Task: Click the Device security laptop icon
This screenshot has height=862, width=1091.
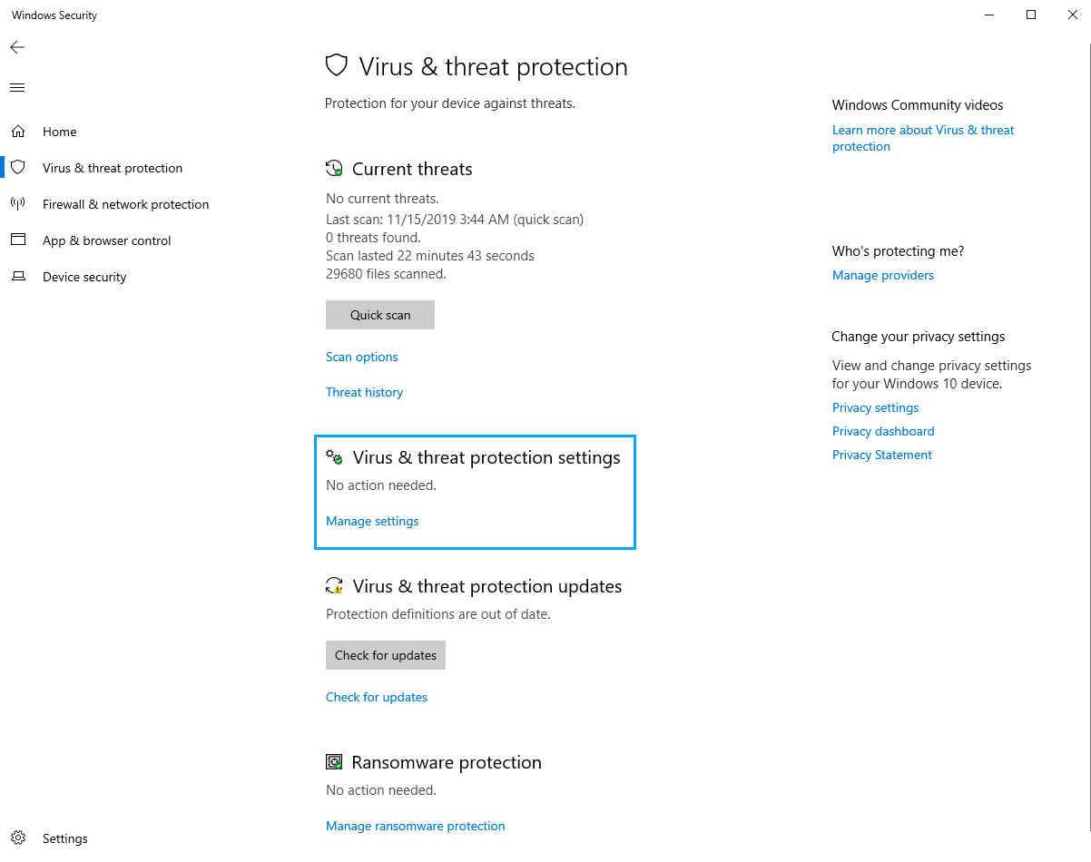Action: point(17,277)
